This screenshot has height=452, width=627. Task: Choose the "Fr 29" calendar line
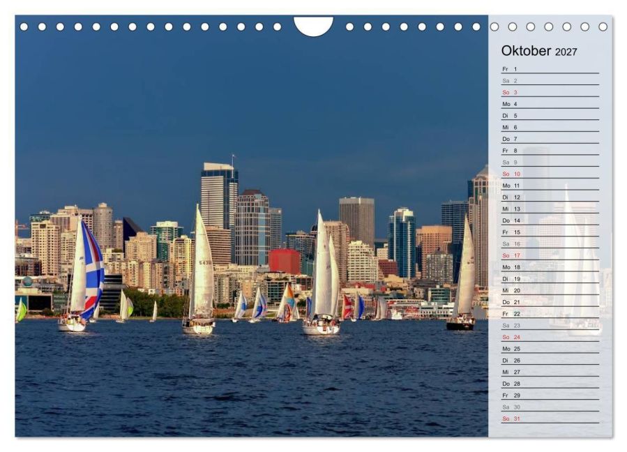tap(550, 395)
